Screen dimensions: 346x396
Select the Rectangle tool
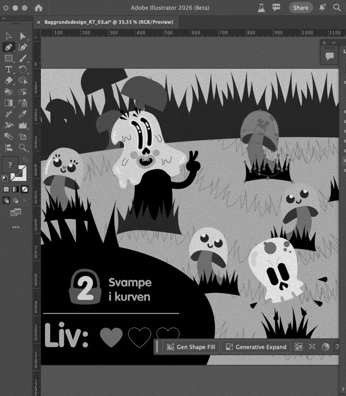[9, 58]
